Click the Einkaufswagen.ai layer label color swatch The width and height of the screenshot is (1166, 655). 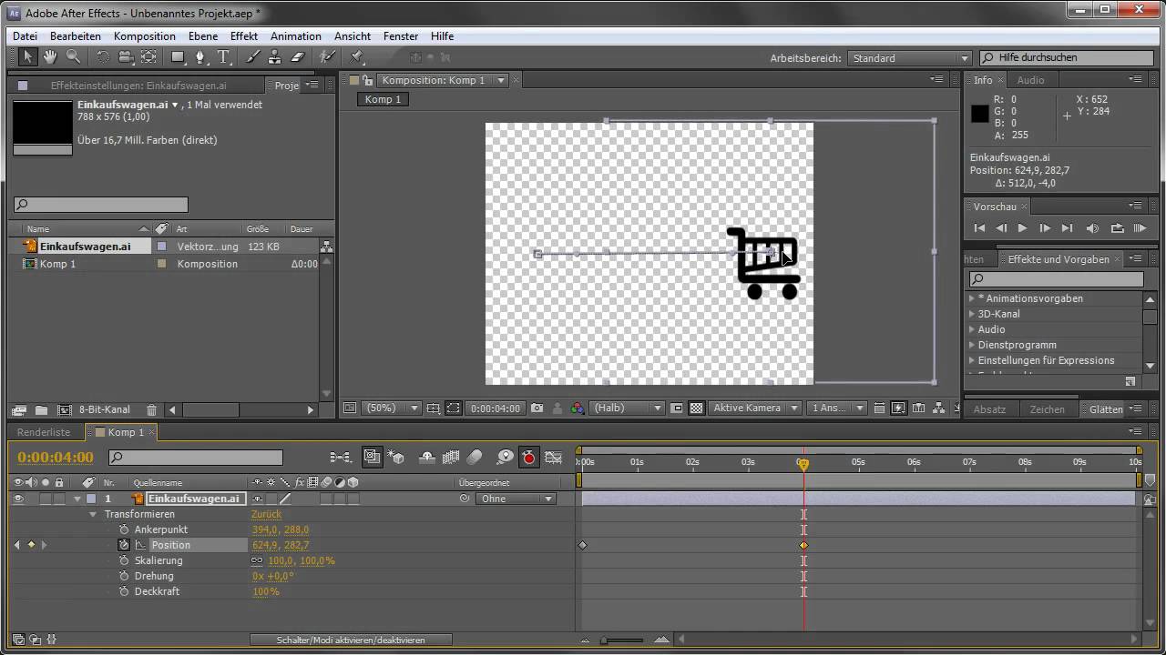pos(91,499)
